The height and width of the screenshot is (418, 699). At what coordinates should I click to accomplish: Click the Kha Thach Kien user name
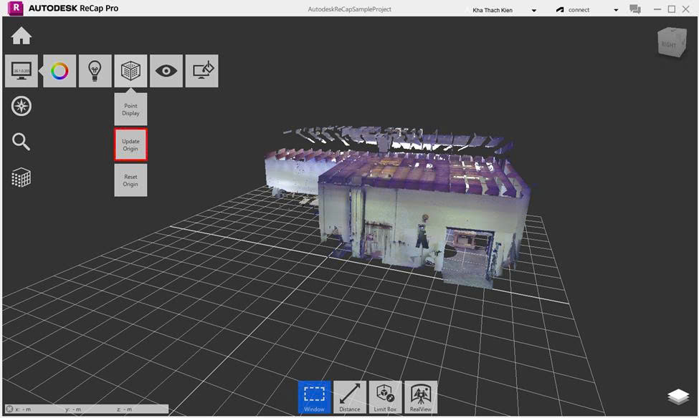[493, 10]
